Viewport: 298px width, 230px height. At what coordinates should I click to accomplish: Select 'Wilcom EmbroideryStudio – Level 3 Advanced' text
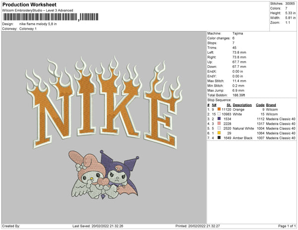(38, 10)
